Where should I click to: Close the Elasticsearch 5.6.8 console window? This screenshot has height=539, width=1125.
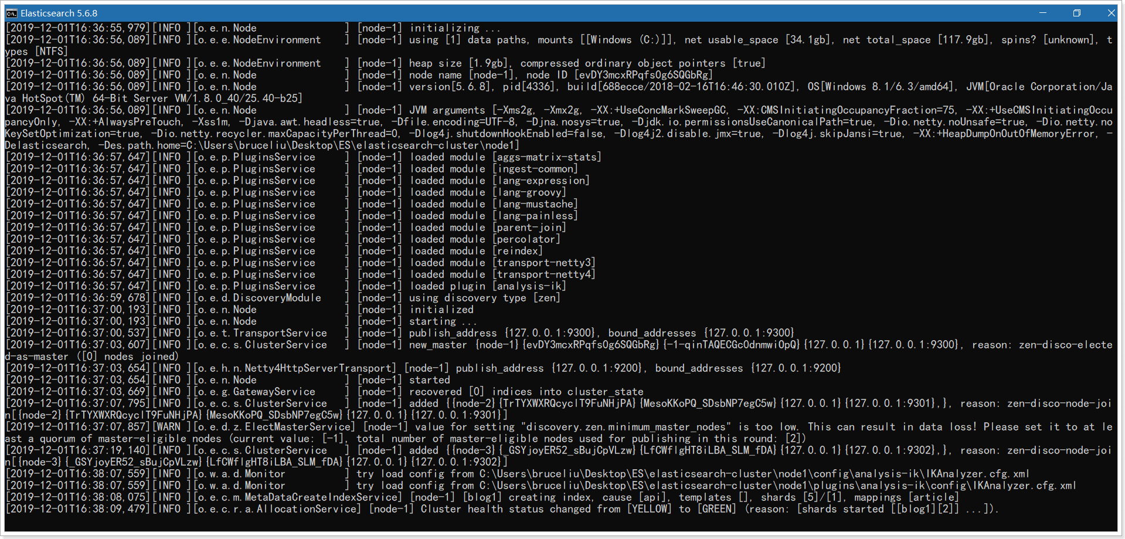[x=1111, y=13]
